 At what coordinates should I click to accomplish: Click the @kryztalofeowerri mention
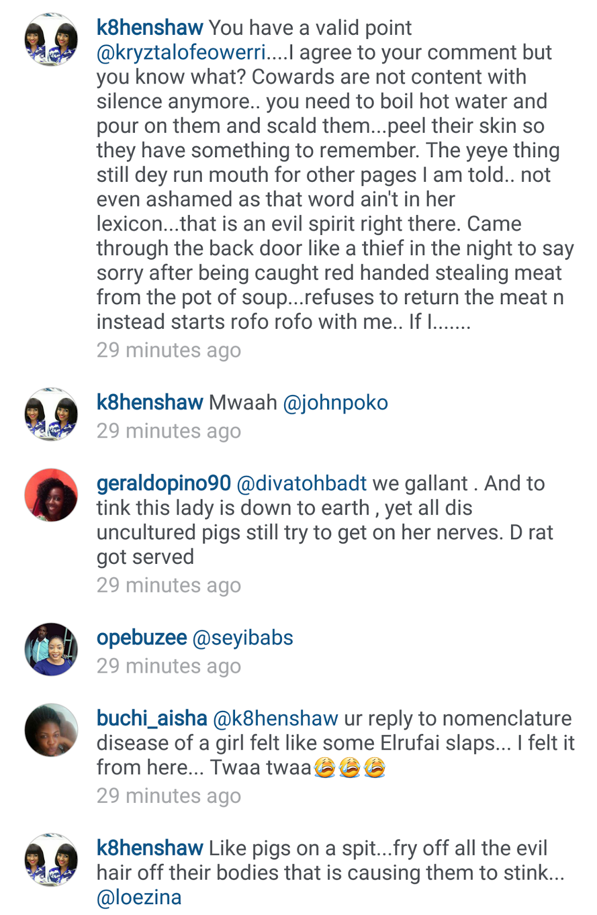coord(181,52)
